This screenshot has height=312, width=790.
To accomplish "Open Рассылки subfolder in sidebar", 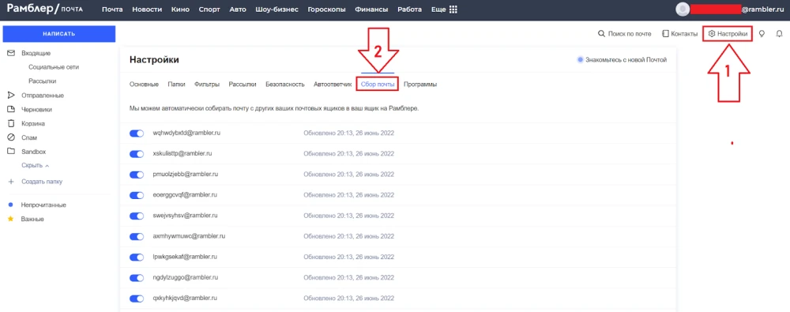I will tap(43, 81).
